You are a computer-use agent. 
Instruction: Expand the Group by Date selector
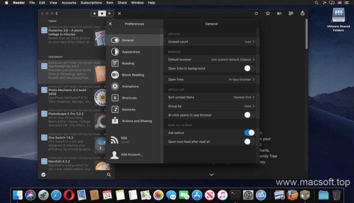coord(249,106)
